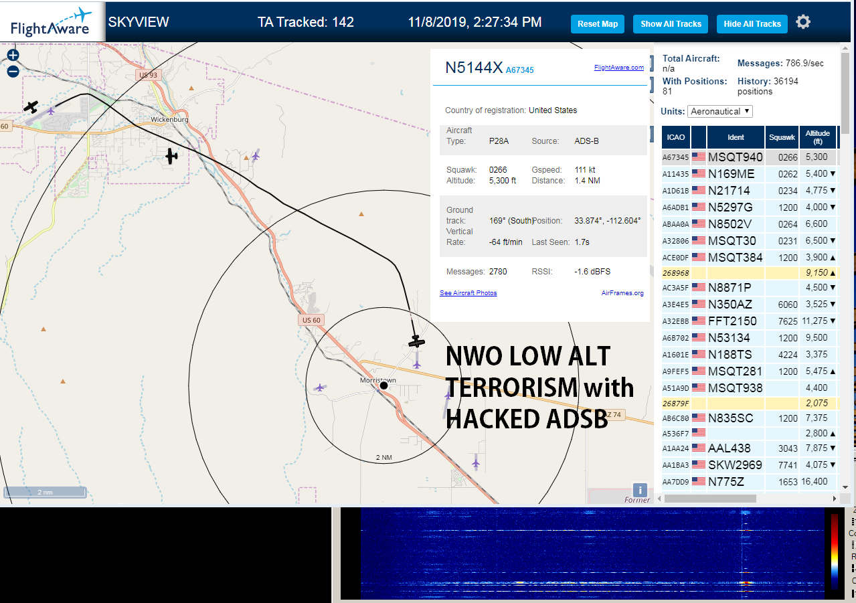Zoom in the map with plus icon
This screenshot has width=856, height=603.
(13, 56)
